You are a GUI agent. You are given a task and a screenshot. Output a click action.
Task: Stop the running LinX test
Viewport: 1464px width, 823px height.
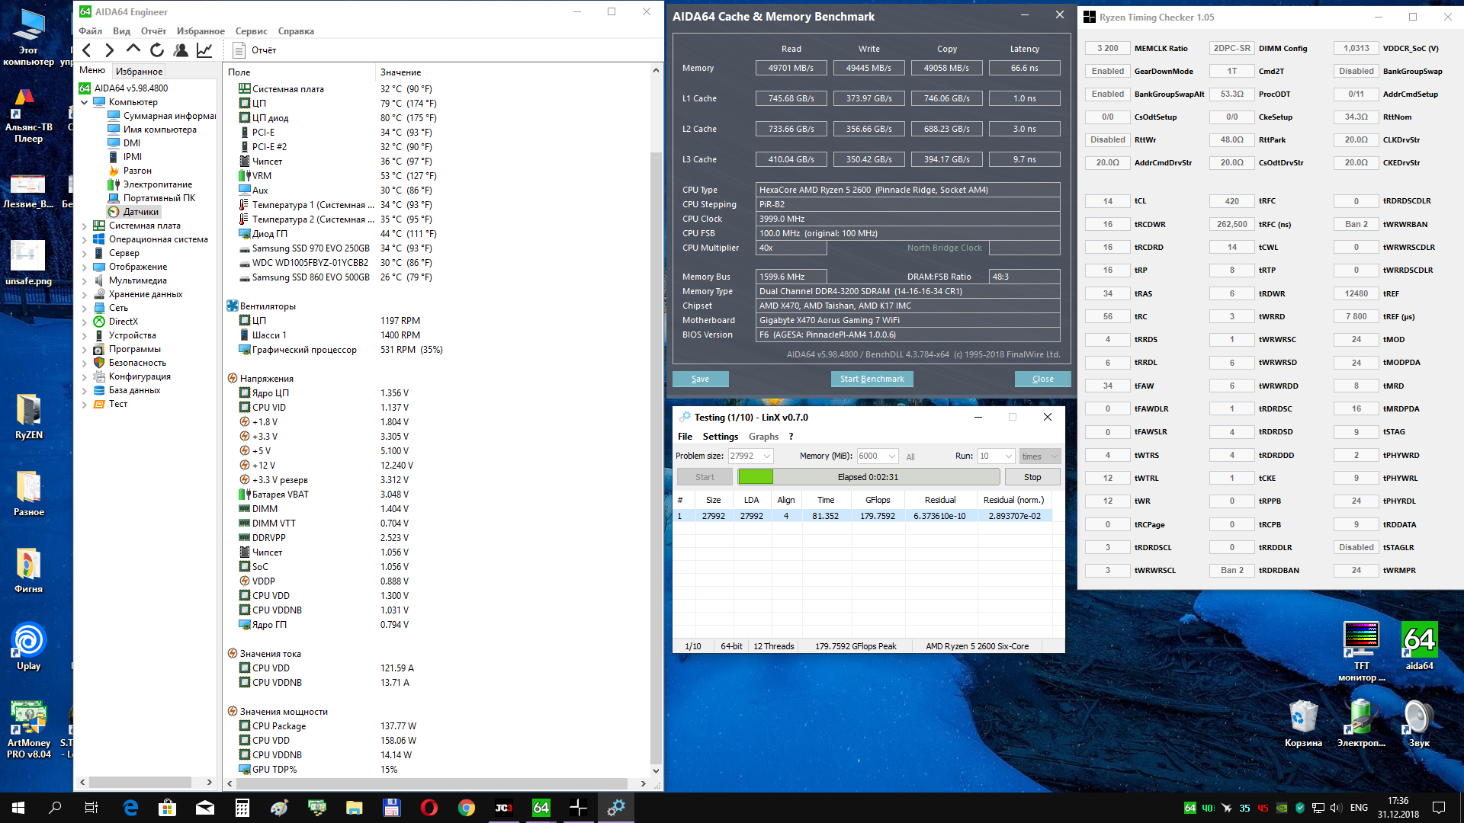pyautogui.click(x=1032, y=477)
